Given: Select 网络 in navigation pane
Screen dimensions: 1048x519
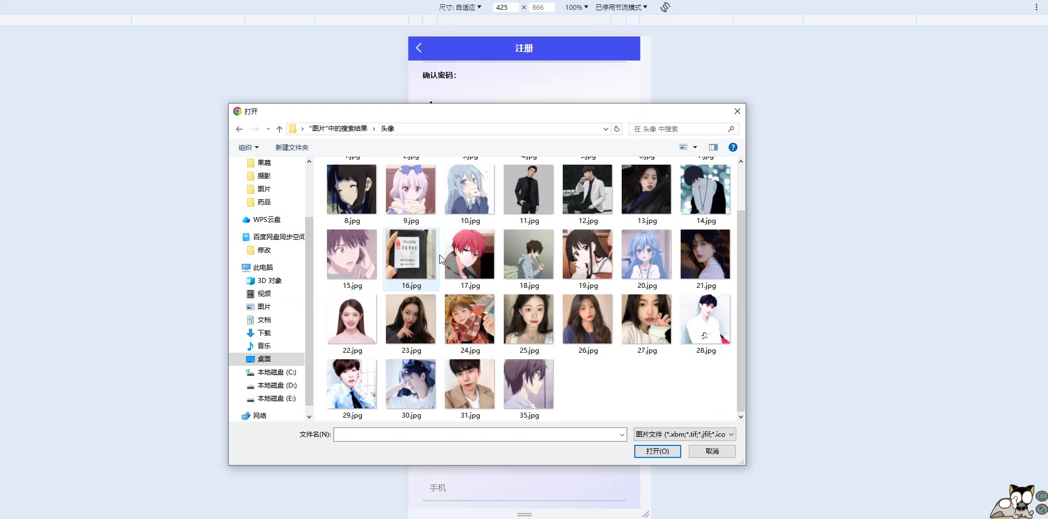Looking at the screenshot, I should [254, 415].
